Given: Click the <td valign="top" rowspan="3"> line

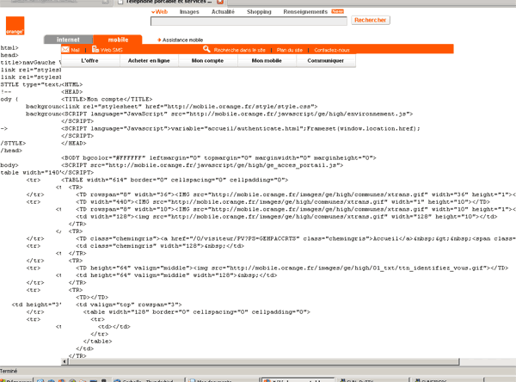Looking at the screenshot, I should point(129,305).
